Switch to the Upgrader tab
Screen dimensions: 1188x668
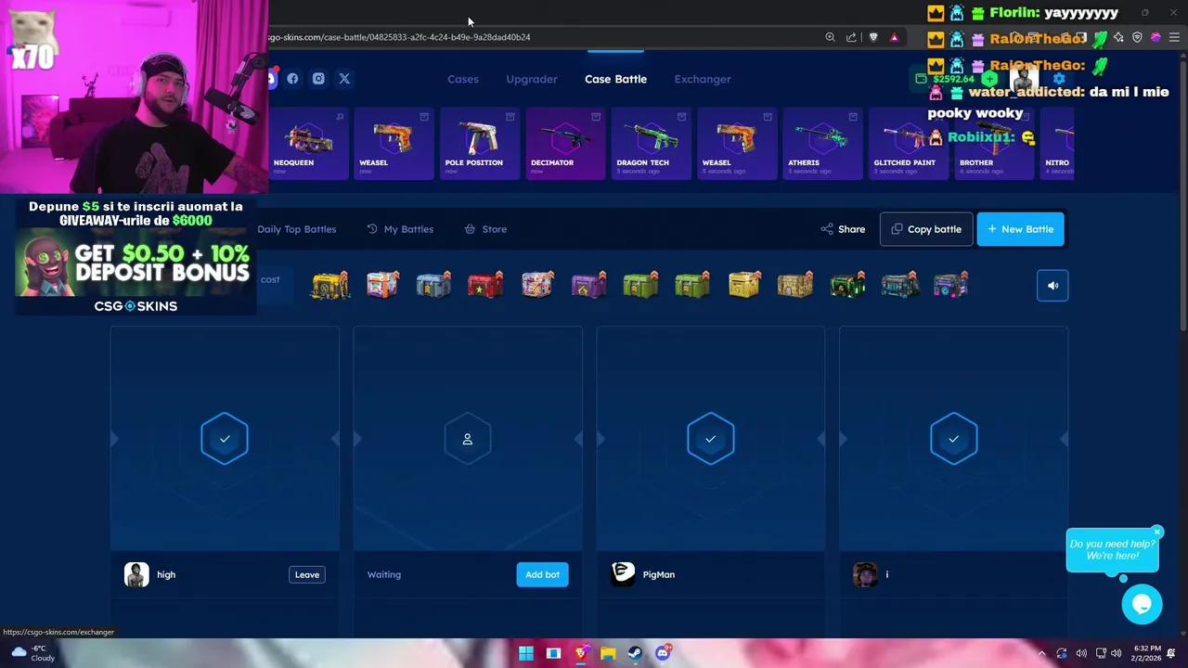click(532, 79)
